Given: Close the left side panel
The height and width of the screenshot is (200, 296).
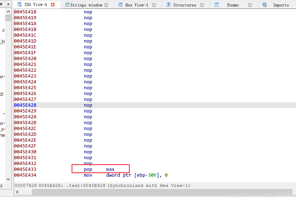Looking at the screenshot, I should (8, 4).
